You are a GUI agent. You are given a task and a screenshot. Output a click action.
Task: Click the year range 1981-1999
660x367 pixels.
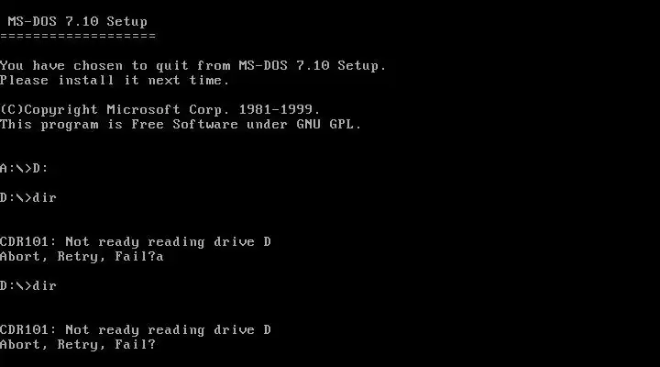[276, 109]
